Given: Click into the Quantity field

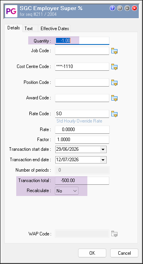Looking at the screenshot, I should pos(82,41).
